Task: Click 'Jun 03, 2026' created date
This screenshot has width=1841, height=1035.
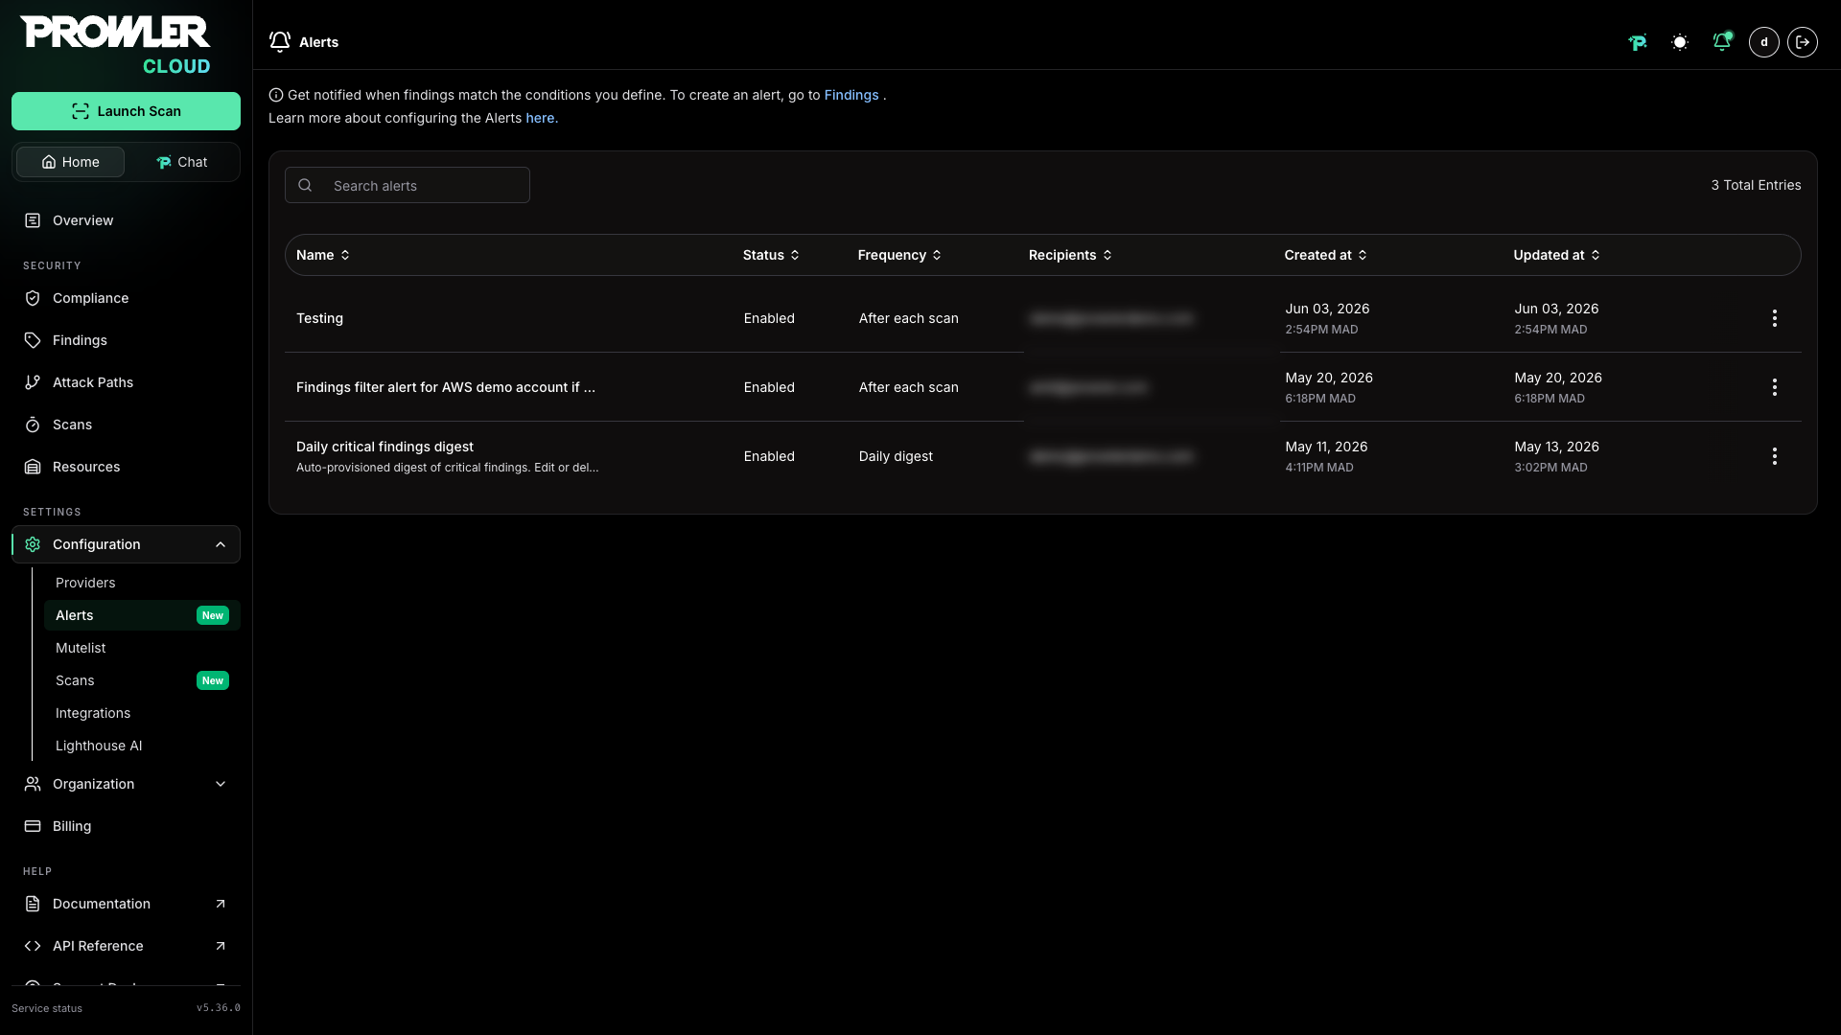Action: click(x=1327, y=309)
